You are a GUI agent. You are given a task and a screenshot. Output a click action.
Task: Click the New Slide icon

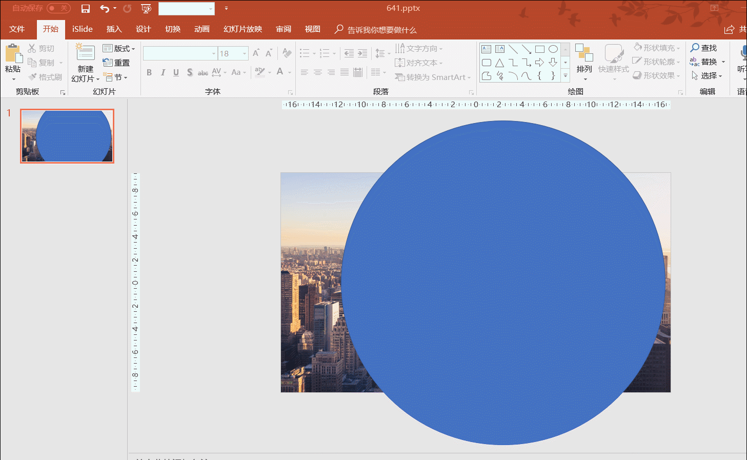pyautogui.click(x=85, y=53)
